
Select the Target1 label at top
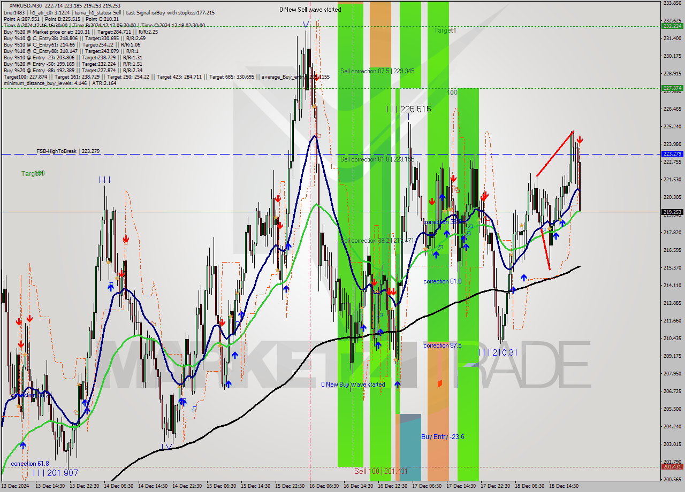pos(445,30)
